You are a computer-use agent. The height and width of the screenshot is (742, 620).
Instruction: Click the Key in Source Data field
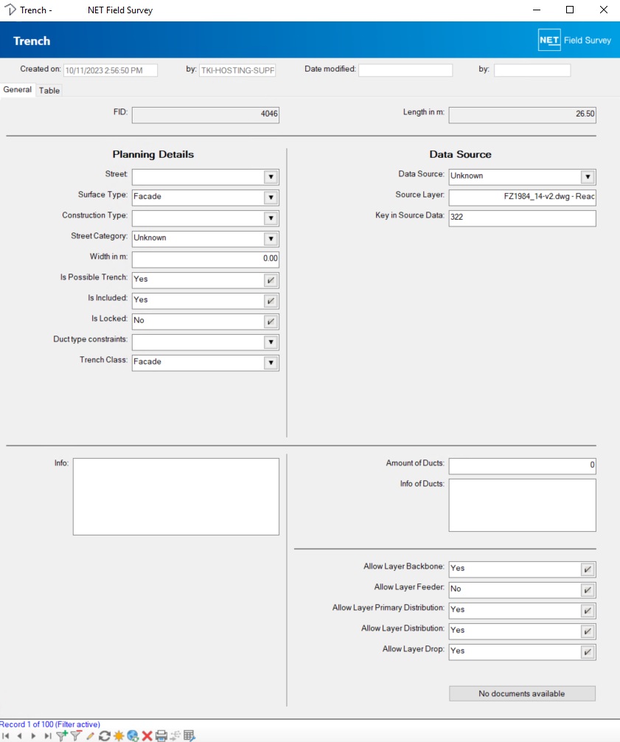click(x=522, y=218)
